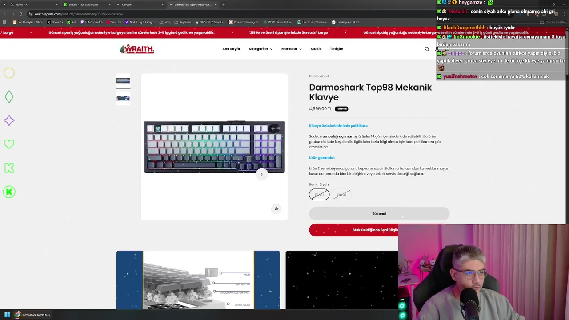Open Chrome taskbar item Darmoshark Top98

[32, 315]
